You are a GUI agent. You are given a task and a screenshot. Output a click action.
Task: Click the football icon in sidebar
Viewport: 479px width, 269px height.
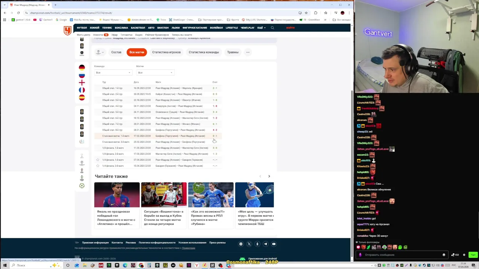point(82,186)
